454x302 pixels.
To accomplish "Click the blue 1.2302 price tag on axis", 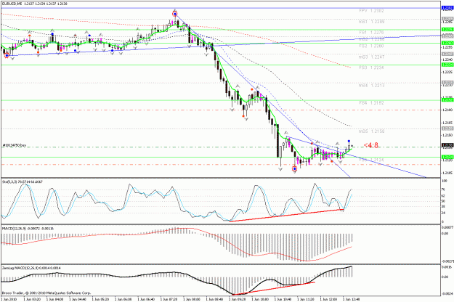I will [x=447, y=8].
